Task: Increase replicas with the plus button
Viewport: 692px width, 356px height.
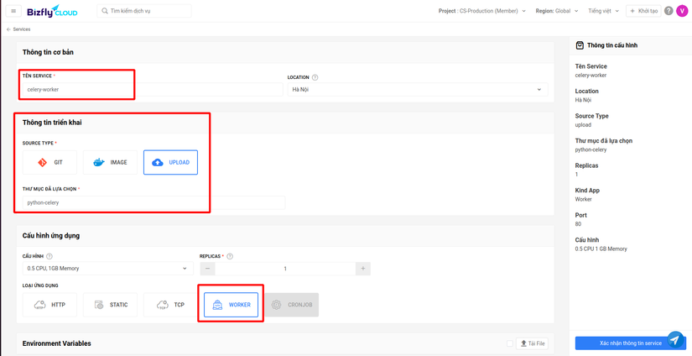Action: pyautogui.click(x=363, y=269)
